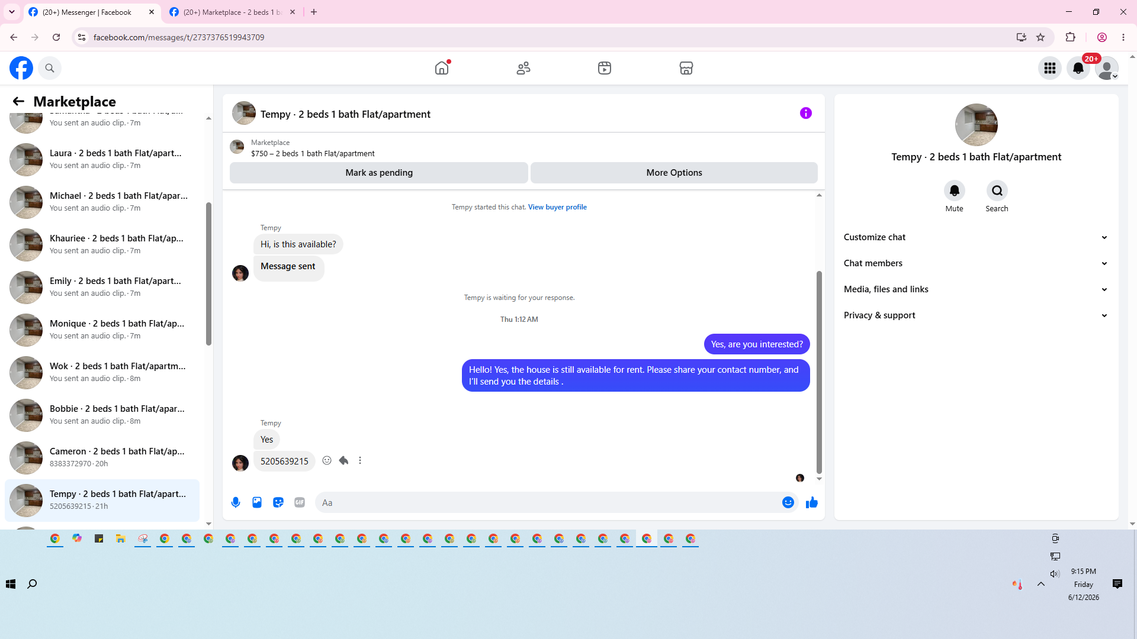Show conversation information with the purple info icon

806,113
